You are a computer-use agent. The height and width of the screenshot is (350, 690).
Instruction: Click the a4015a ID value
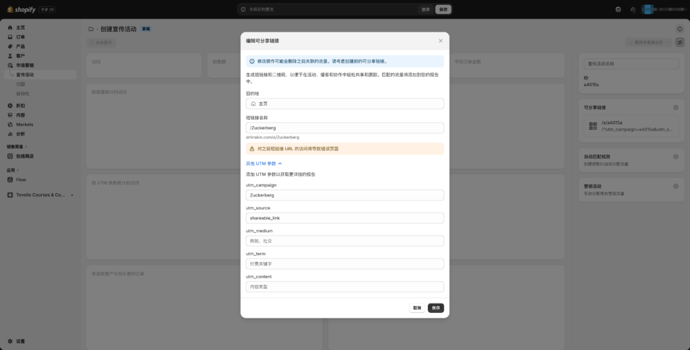point(592,84)
